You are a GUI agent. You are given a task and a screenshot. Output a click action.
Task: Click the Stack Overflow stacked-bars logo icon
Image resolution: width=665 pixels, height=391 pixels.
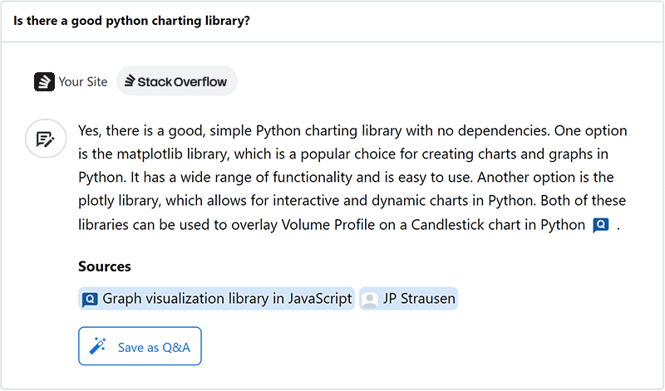point(130,81)
